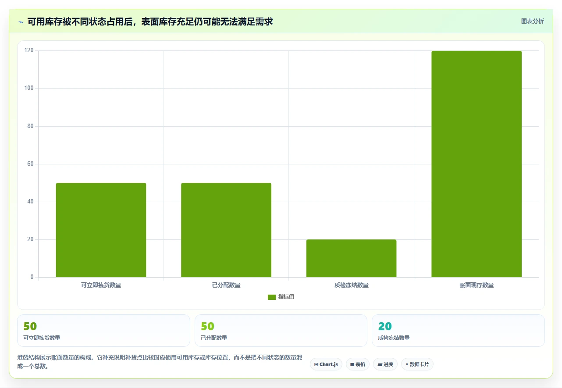Viewport: 562px width, 388px height.
Task: Click the lightning icon beside the chart title
Action: pyautogui.click(x=21, y=21)
